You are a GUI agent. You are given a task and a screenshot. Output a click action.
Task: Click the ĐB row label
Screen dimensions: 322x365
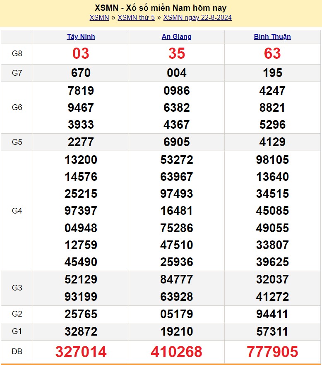17,352
